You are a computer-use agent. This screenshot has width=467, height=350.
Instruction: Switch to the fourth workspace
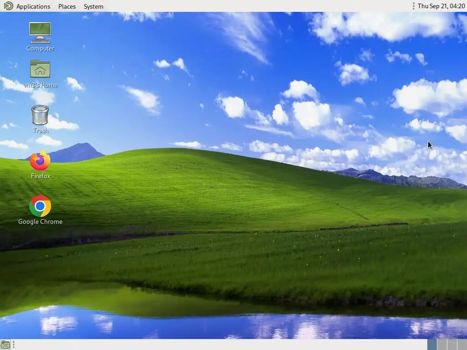462,345
